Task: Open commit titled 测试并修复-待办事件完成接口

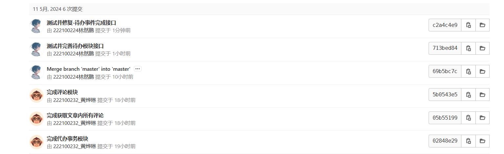Action: pyautogui.click(x=81, y=23)
